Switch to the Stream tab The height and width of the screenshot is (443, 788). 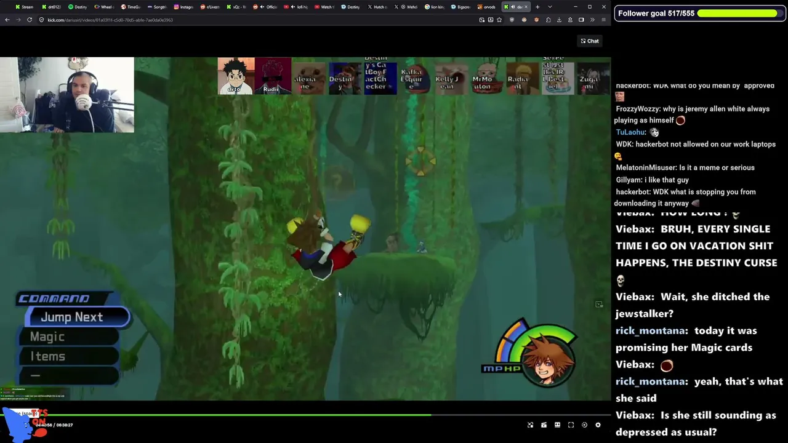[25, 7]
